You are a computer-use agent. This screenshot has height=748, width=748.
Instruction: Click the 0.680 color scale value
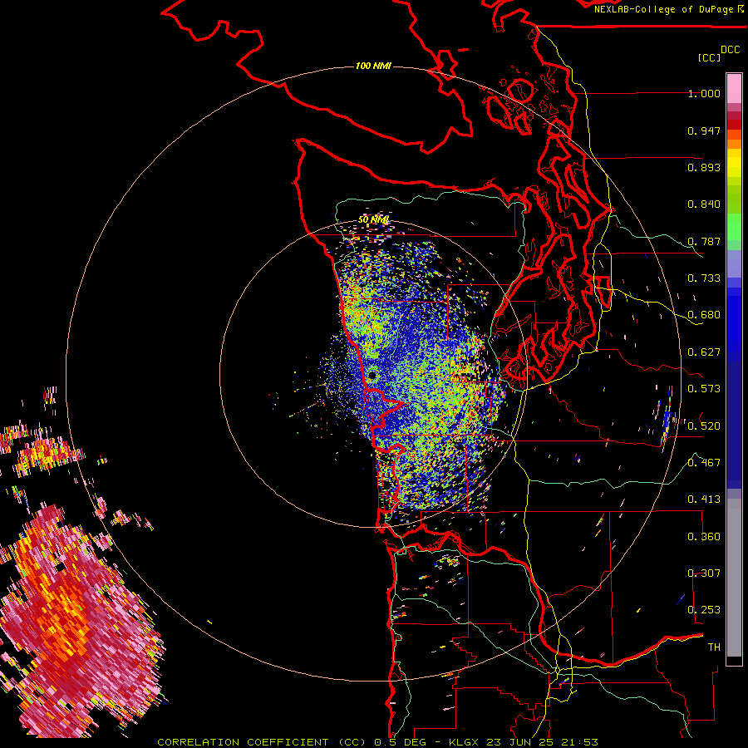704,315
